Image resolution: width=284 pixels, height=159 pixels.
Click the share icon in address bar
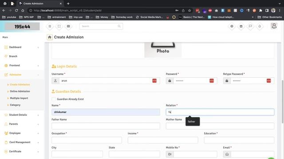(x=183, y=11)
